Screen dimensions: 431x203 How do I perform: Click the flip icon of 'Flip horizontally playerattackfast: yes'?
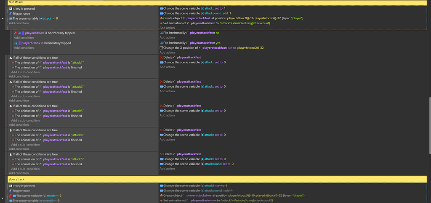tap(161, 43)
